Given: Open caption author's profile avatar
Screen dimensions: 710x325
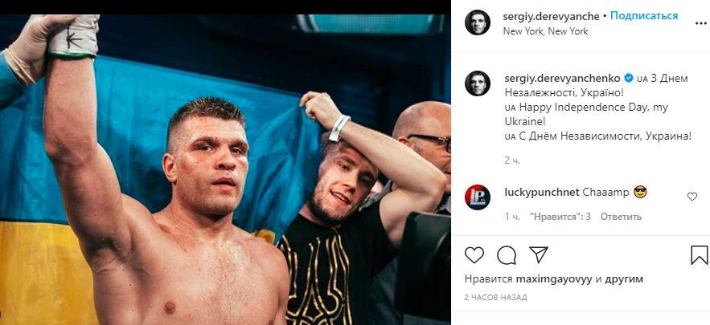Looking at the screenshot, I should tap(478, 83).
